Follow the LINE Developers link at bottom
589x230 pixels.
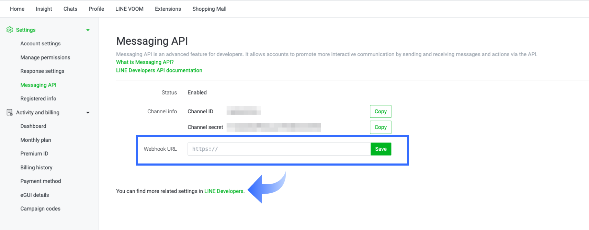pyautogui.click(x=223, y=191)
